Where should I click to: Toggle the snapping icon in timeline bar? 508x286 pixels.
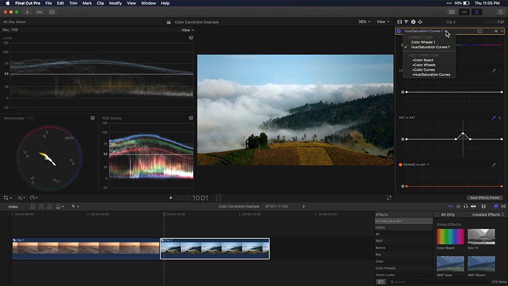point(473,206)
